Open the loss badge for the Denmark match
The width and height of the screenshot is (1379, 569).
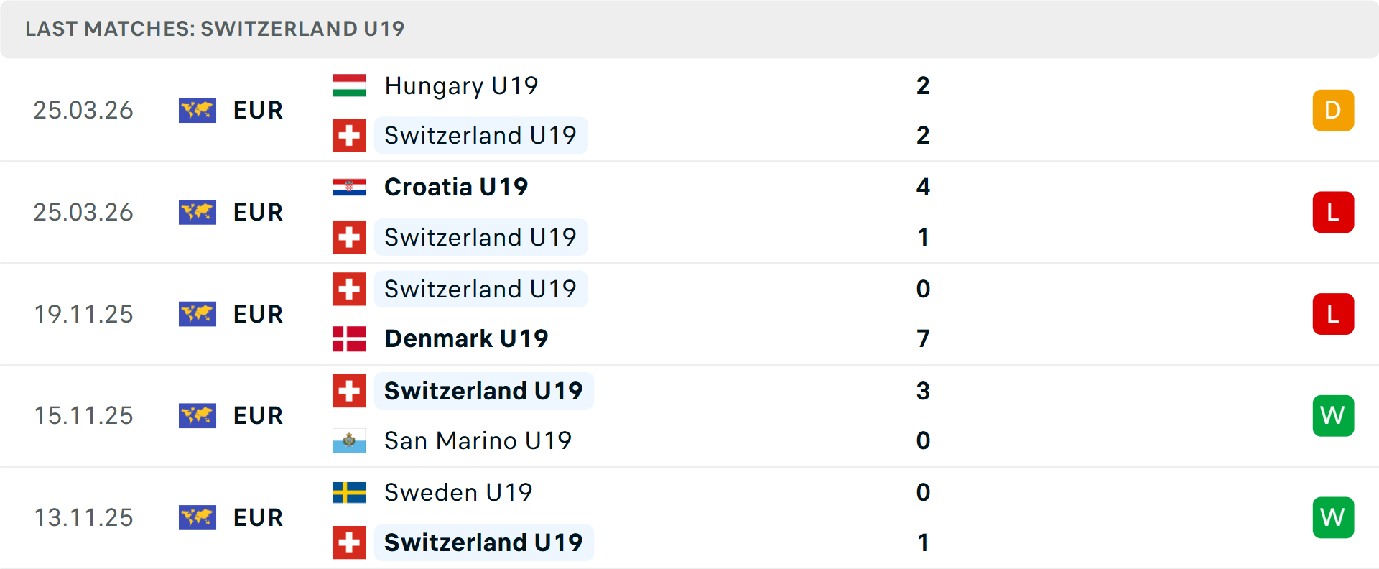[1333, 314]
